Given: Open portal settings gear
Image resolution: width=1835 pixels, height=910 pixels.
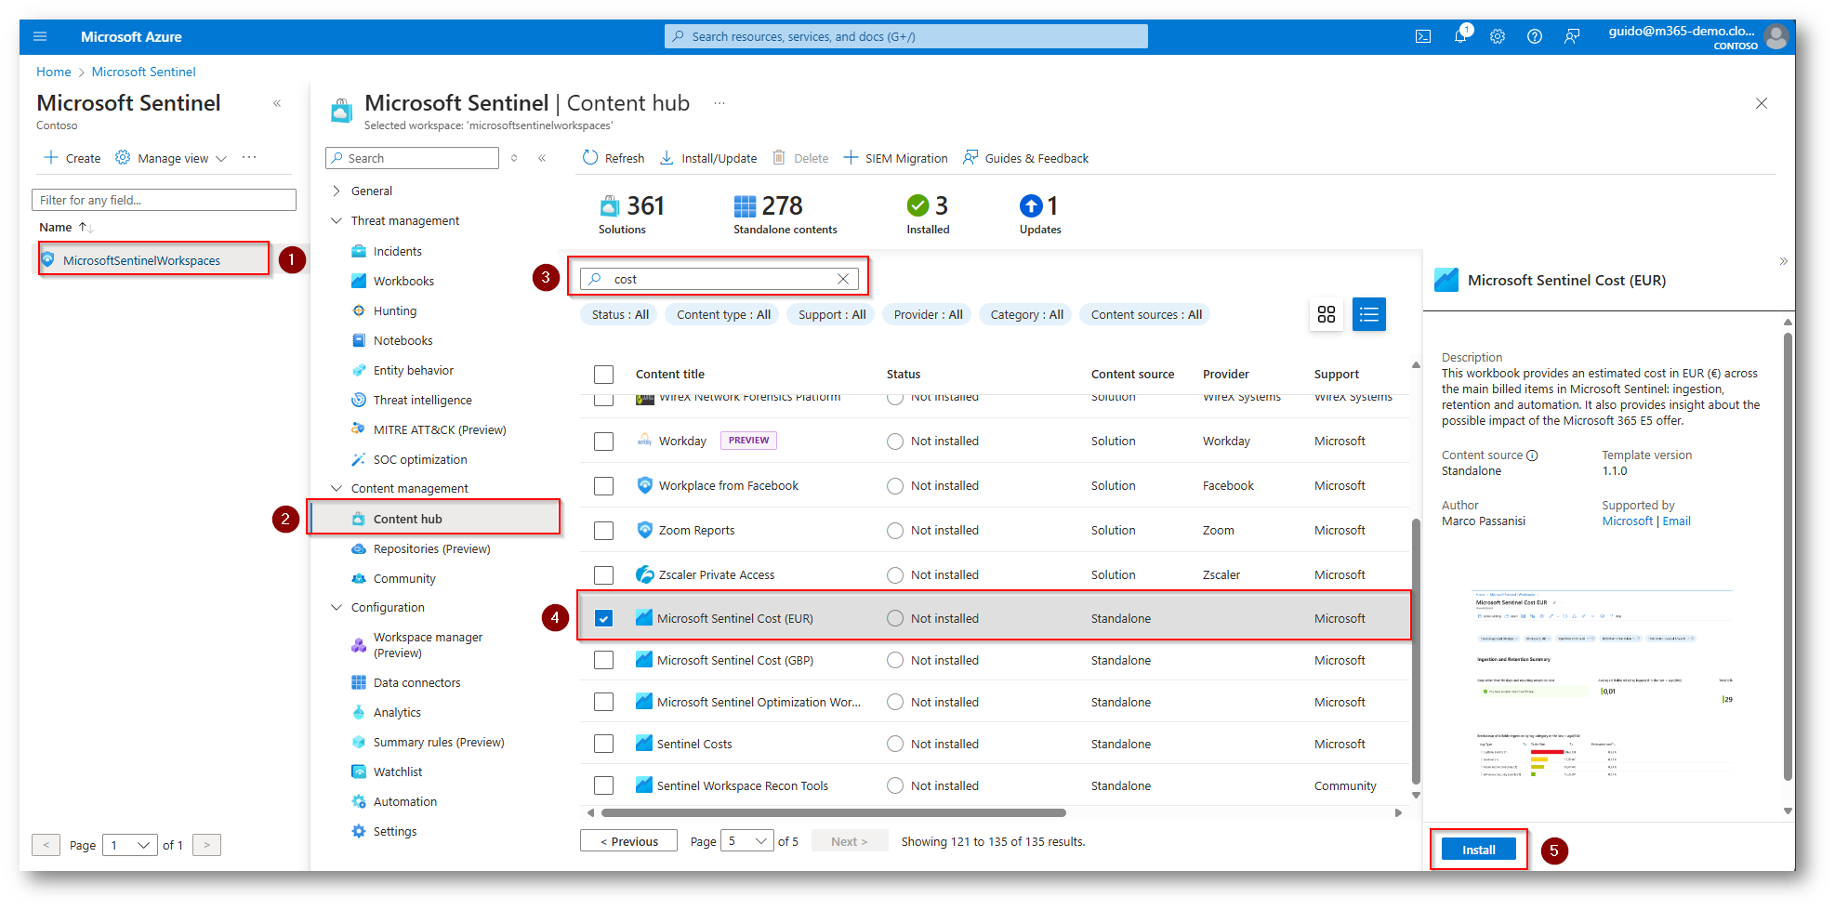Looking at the screenshot, I should 1498,36.
